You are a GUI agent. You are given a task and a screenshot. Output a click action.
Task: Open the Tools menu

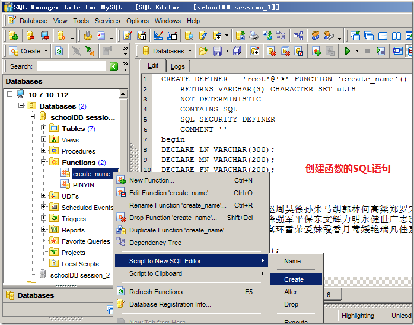(x=81, y=21)
